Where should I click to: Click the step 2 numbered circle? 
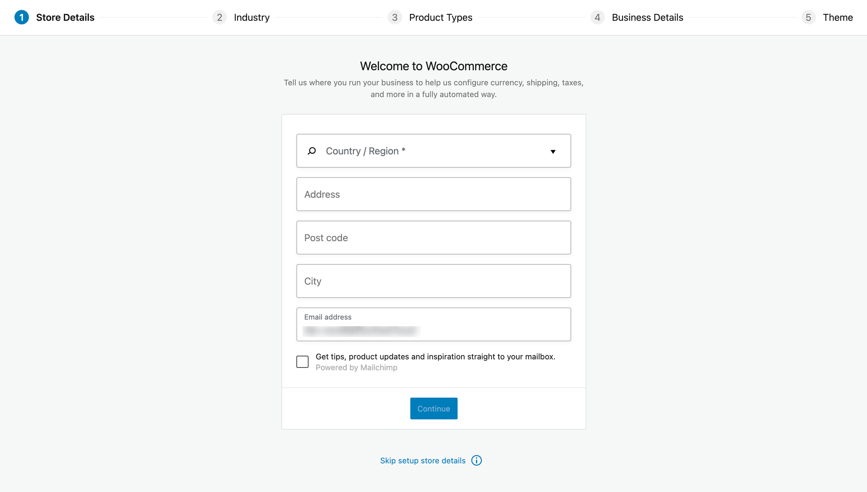click(x=220, y=17)
